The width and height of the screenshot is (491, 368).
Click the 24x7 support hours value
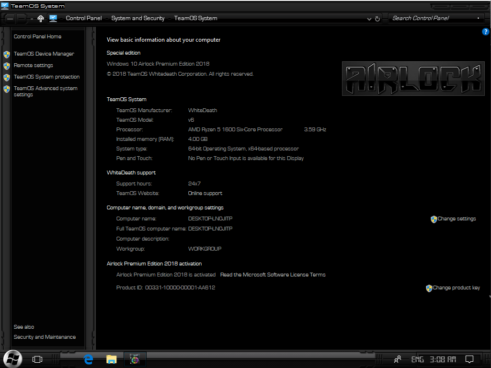pos(194,184)
